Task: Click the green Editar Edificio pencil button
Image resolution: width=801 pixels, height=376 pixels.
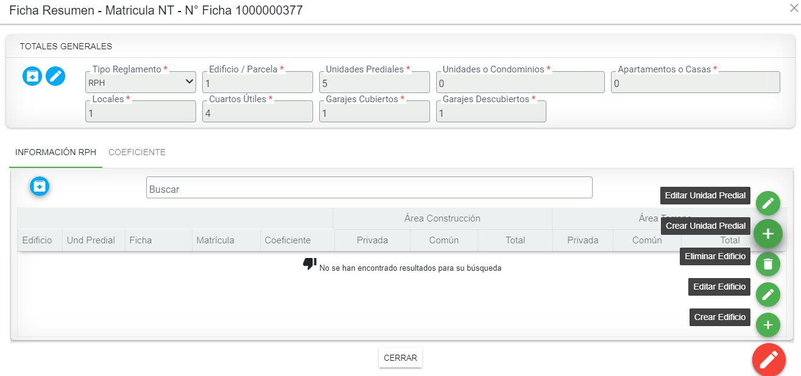Action: (767, 294)
